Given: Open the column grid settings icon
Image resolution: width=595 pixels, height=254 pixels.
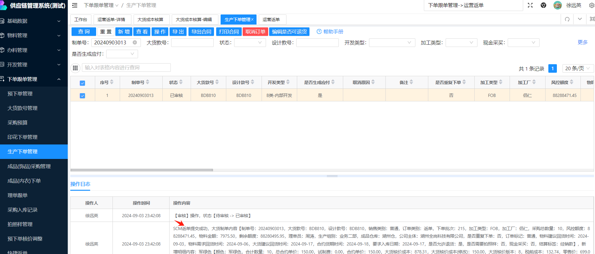Looking at the screenshot, I should tap(75, 68).
